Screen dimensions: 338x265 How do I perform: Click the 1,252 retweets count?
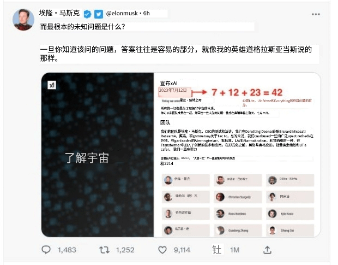[125, 250]
